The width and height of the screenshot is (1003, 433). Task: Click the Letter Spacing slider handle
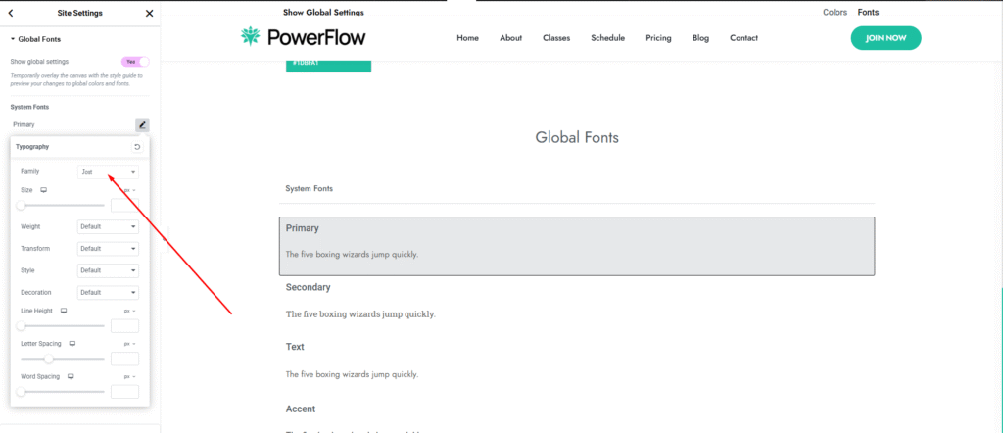click(x=49, y=359)
